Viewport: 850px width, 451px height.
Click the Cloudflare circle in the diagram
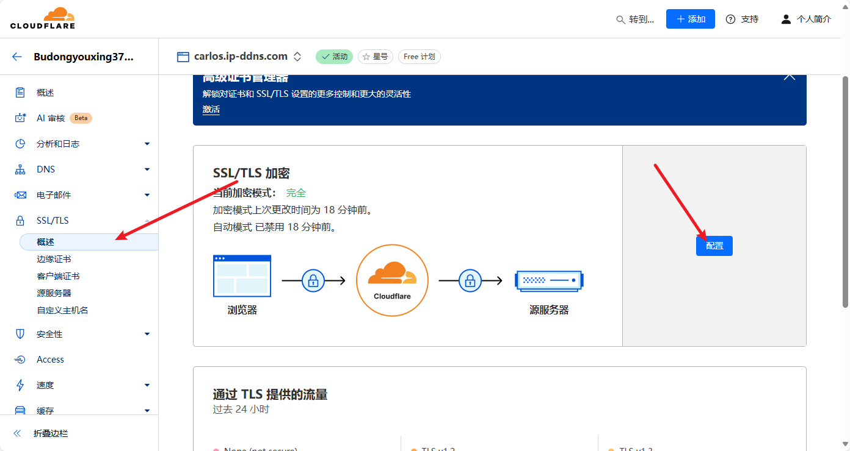coord(392,280)
